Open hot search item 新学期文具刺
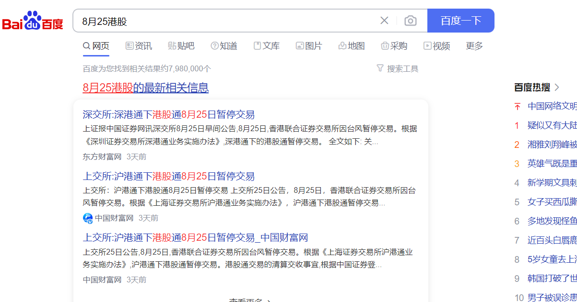This screenshot has width=577, height=302. point(552,182)
